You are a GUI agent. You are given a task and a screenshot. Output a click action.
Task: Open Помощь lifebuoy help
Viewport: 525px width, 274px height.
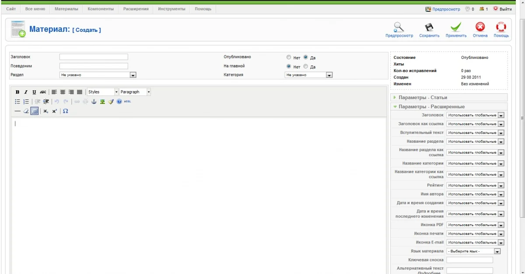click(501, 30)
